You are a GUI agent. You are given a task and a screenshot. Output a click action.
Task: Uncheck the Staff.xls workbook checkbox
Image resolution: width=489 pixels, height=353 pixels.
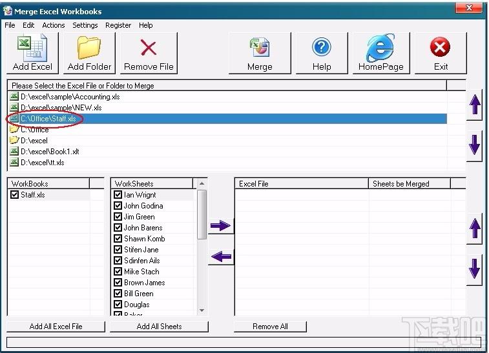pos(14,195)
